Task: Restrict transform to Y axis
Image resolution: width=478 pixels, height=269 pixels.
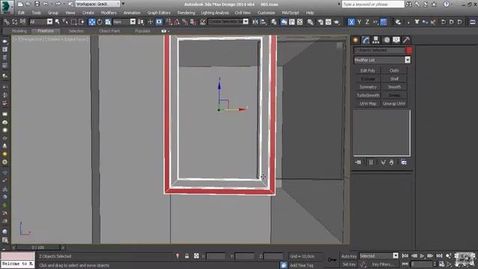Action: click(359, 22)
